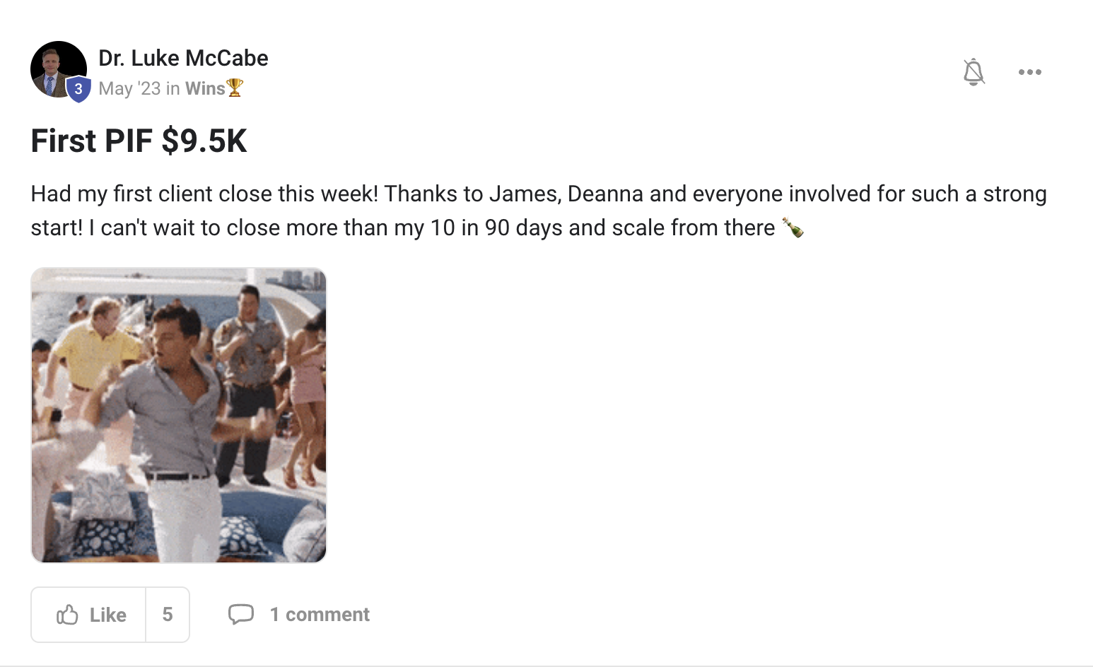The height and width of the screenshot is (667, 1093).
Task: View the 5 likes count
Action: coord(168,615)
